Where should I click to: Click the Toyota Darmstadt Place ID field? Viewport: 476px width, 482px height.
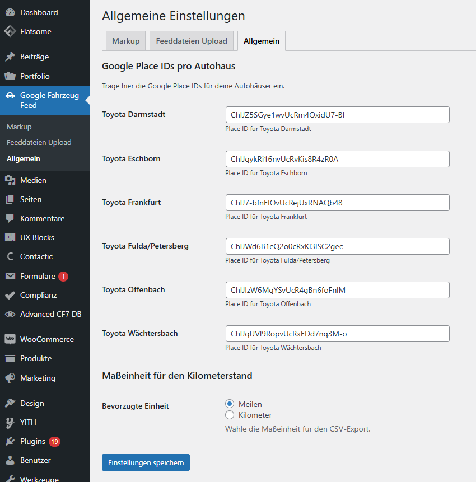(337, 115)
